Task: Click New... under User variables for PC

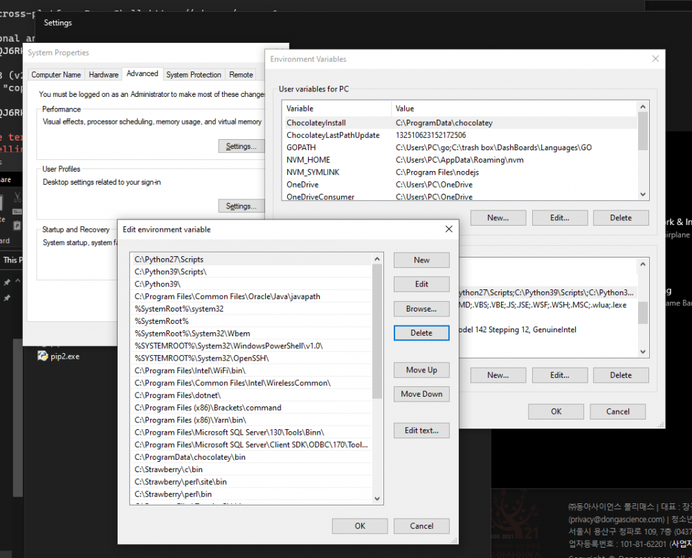Action: pyautogui.click(x=498, y=217)
